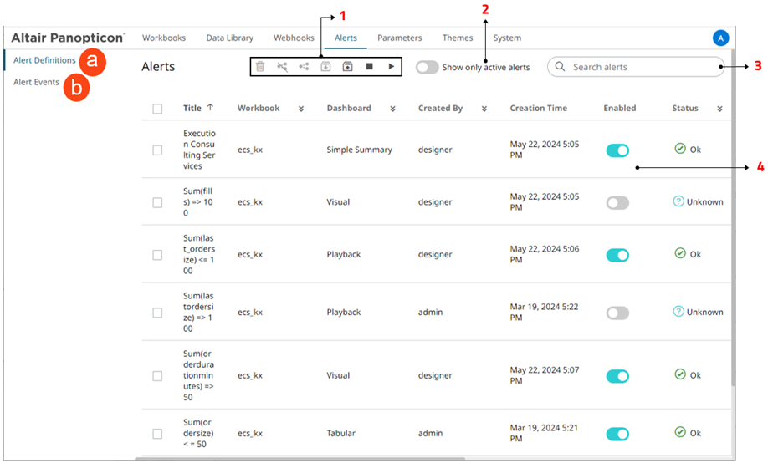
Task: Click the Enabled column header
Action: coord(620,108)
